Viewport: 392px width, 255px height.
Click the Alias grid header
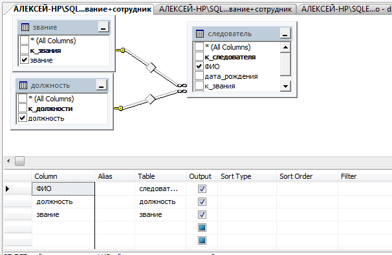pyautogui.click(x=115, y=176)
